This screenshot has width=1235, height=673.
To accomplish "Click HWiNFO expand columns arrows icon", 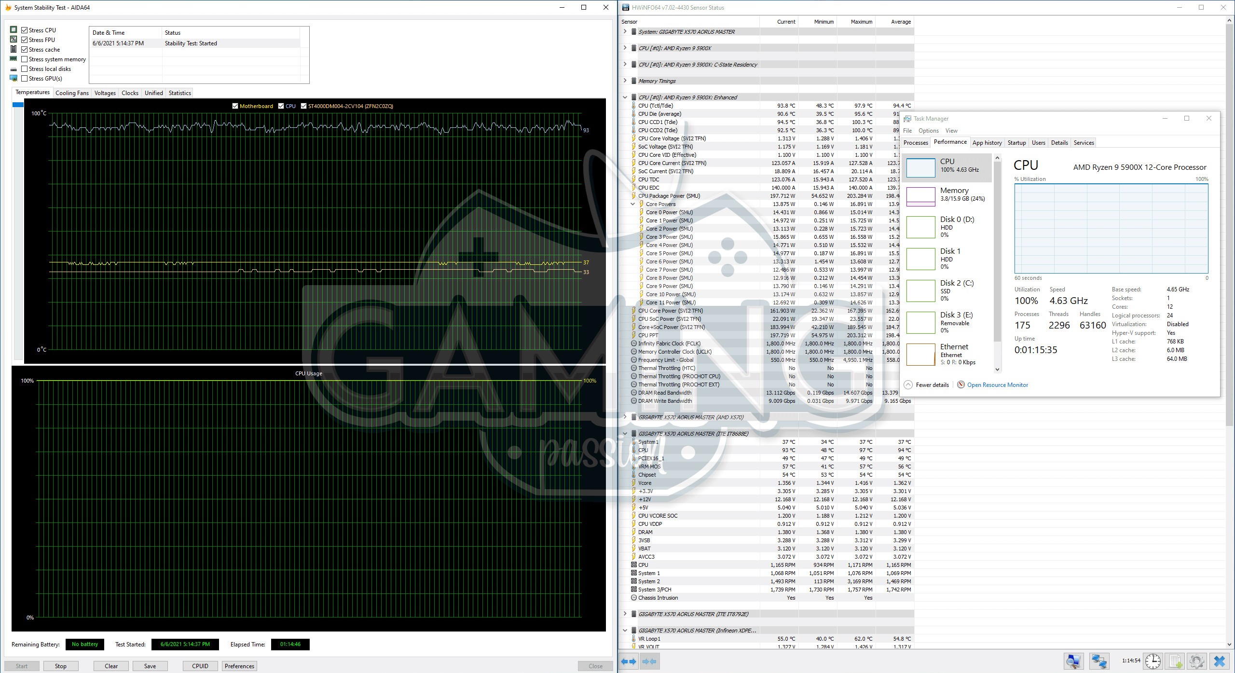I will coord(629,661).
